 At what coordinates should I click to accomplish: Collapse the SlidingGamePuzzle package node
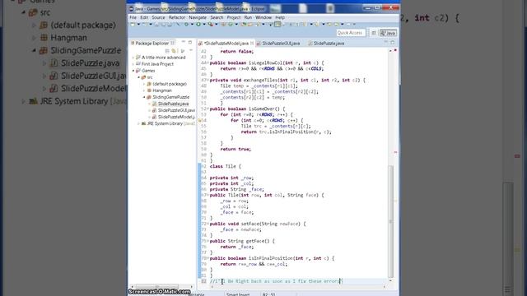(144, 97)
